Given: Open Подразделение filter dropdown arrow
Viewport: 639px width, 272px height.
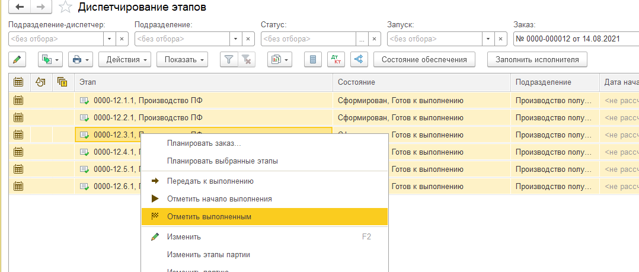Looking at the screenshot, I should pyautogui.click(x=236, y=39).
